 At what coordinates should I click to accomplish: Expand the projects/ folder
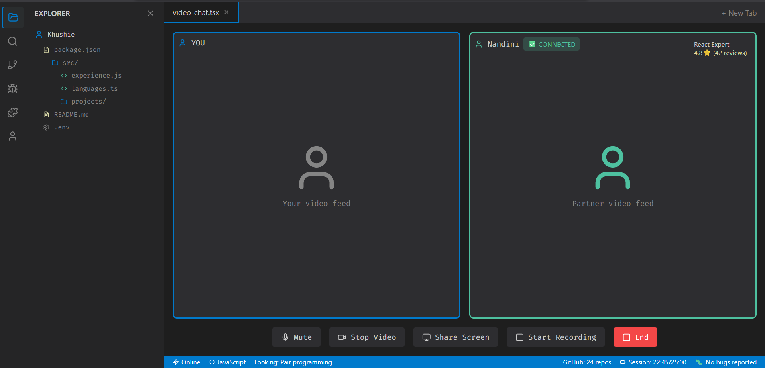88,101
